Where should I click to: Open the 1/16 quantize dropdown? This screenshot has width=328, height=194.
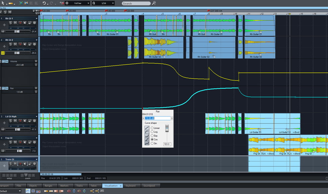pyautogui.click(x=113, y=3)
